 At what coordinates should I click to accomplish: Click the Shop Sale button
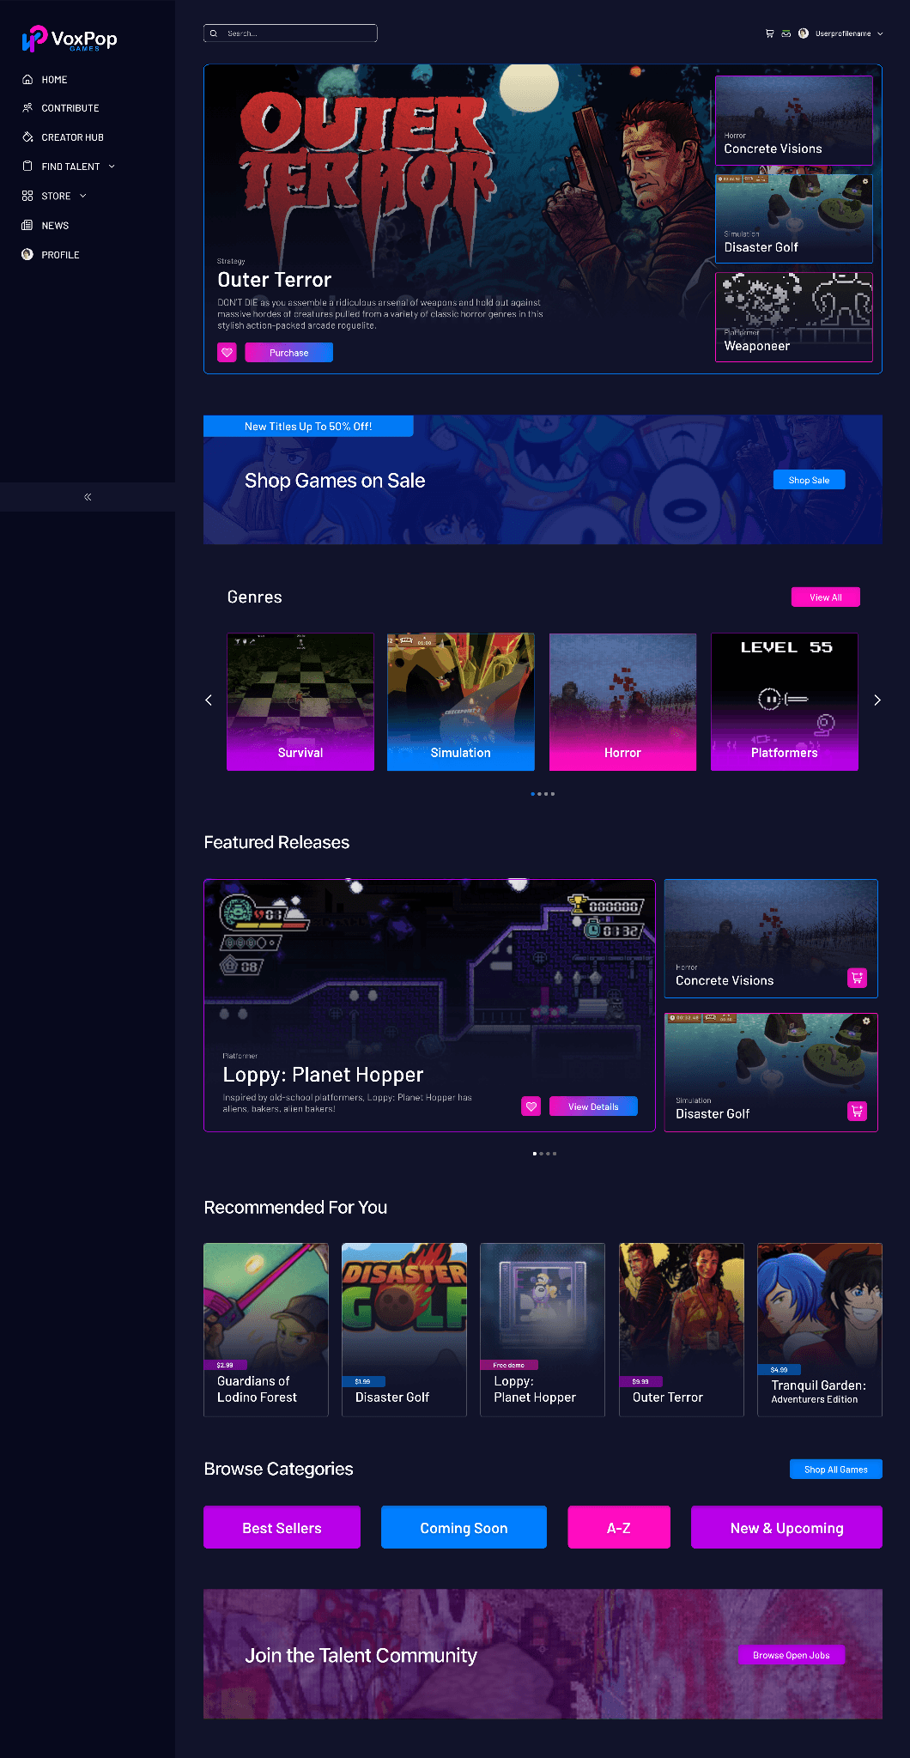point(810,480)
